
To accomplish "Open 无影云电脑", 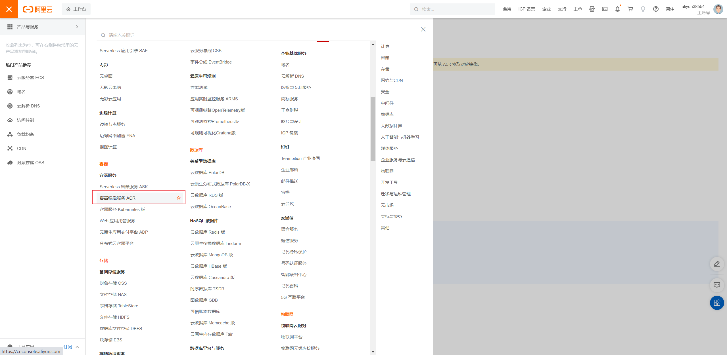I will coord(110,88).
